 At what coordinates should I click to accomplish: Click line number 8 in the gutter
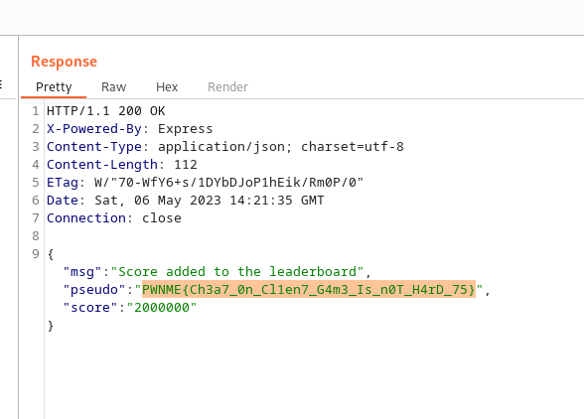click(36, 236)
